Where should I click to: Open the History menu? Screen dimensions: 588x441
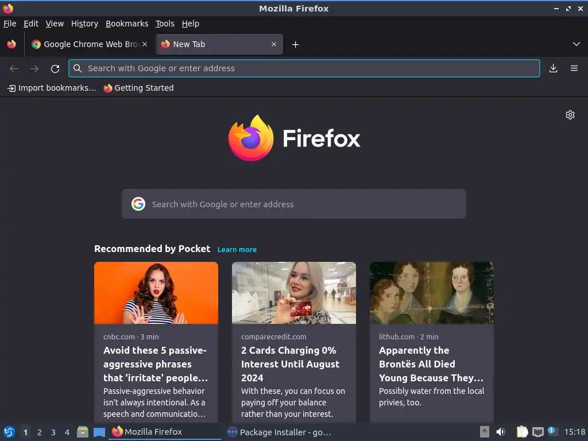pyautogui.click(x=85, y=24)
